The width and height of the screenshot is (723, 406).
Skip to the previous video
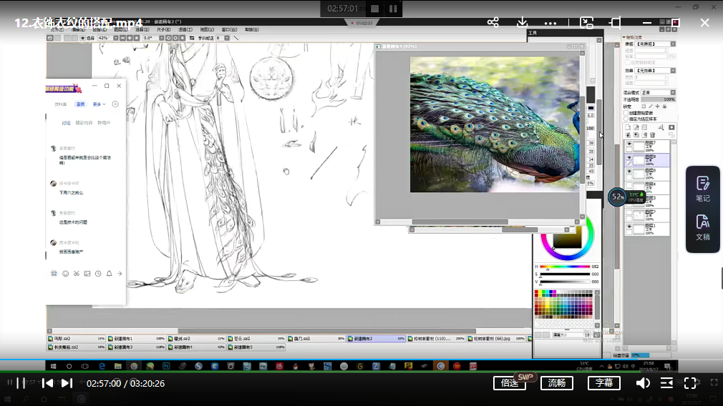[x=48, y=383]
